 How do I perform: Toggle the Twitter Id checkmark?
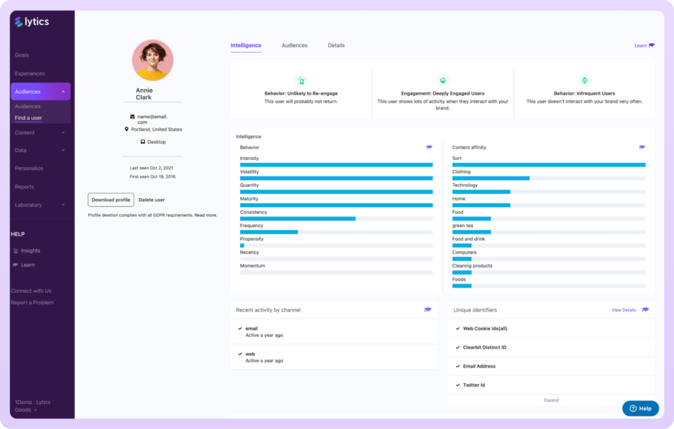coord(457,385)
